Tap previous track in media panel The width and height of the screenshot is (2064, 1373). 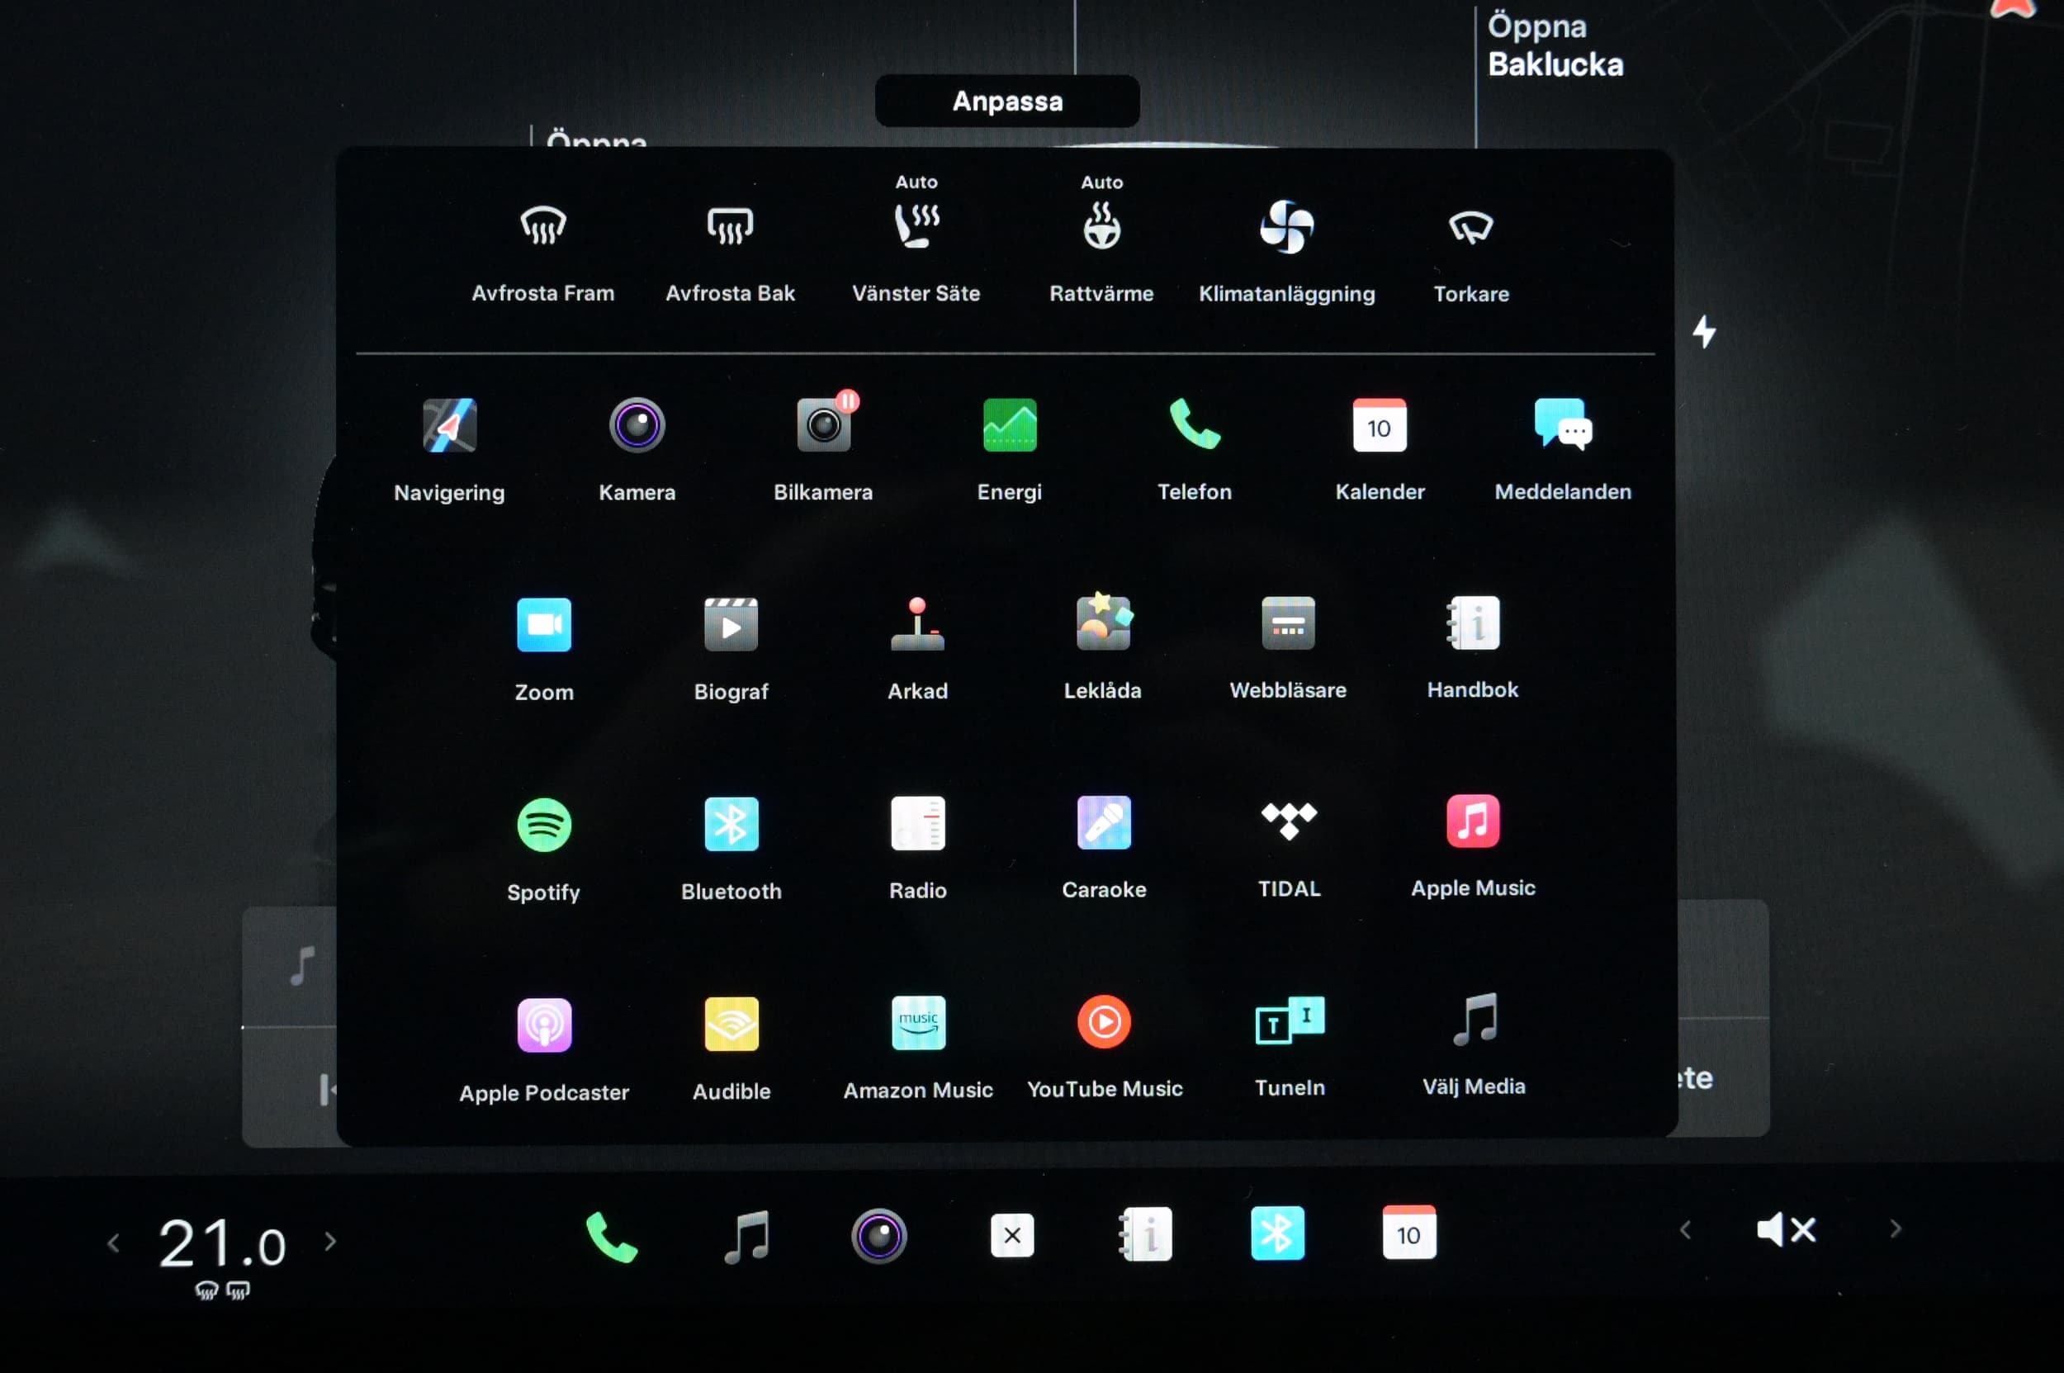[327, 1089]
